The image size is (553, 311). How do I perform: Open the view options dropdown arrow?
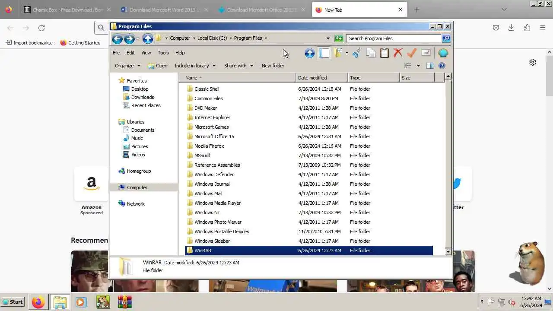coord(418,66)
